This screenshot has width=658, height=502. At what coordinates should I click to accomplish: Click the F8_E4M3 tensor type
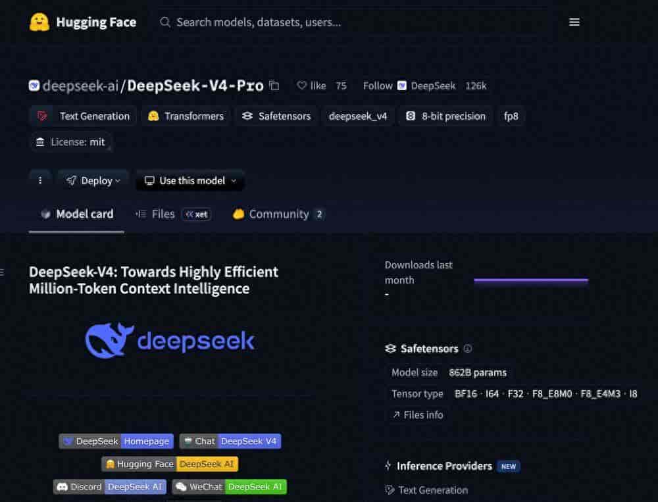[x=600, y=393]
